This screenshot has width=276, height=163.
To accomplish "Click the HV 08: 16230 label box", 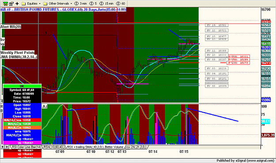I will [x=217, y=68].
